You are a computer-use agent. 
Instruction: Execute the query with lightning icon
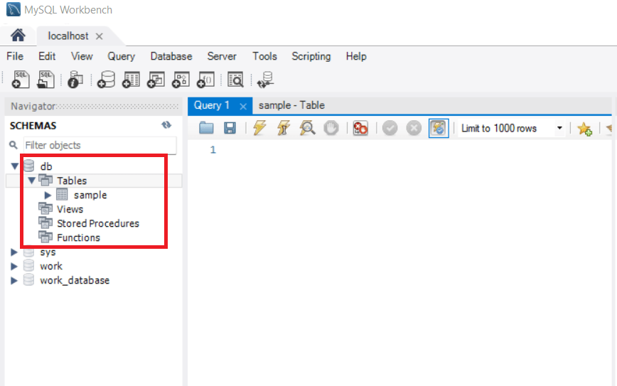click(x=259, y=128)
